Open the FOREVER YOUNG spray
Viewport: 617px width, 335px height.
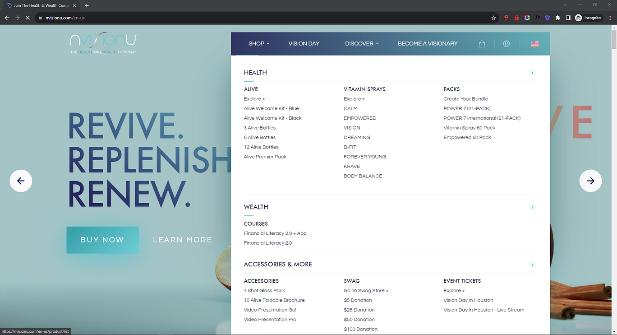tap(365, 157)
